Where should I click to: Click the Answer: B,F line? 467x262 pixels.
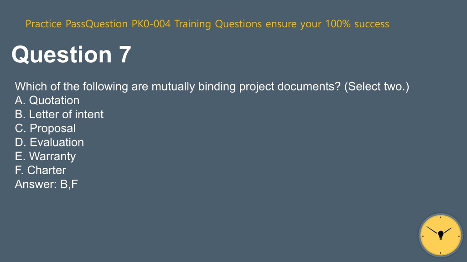47,184
